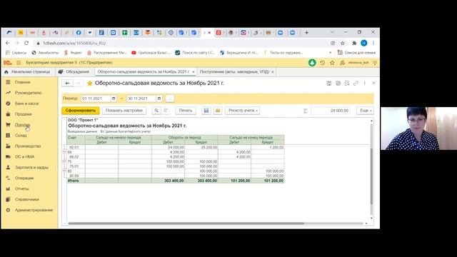The width and height of the screenshot is (457, 257).
Task: Open the 1C history clock icon
Action: (x=322, y=63)
